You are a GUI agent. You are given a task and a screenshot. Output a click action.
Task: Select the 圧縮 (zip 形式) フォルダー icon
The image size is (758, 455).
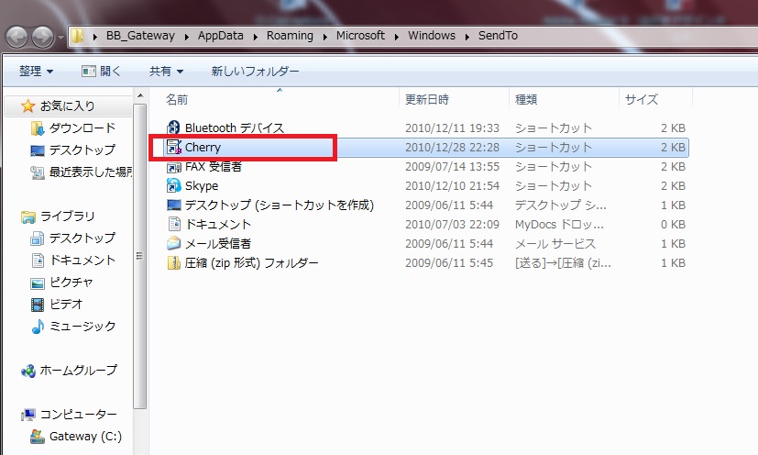[x=173, y=263]
